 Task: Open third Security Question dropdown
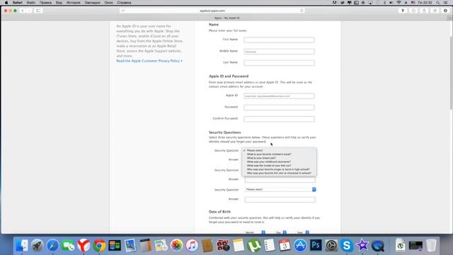[x=280, y=189]
